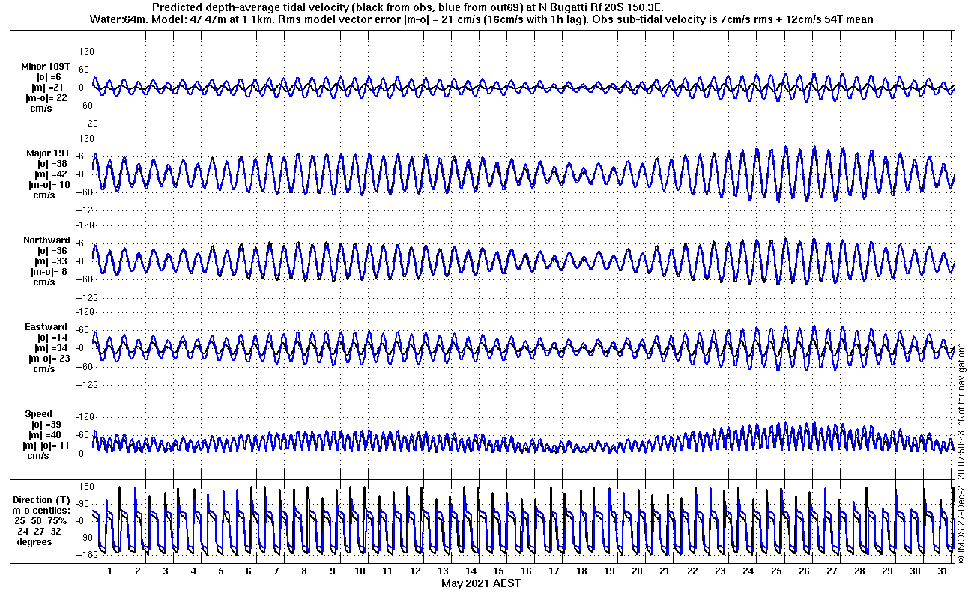Select the 'Speed' panel label

point(39,414)
